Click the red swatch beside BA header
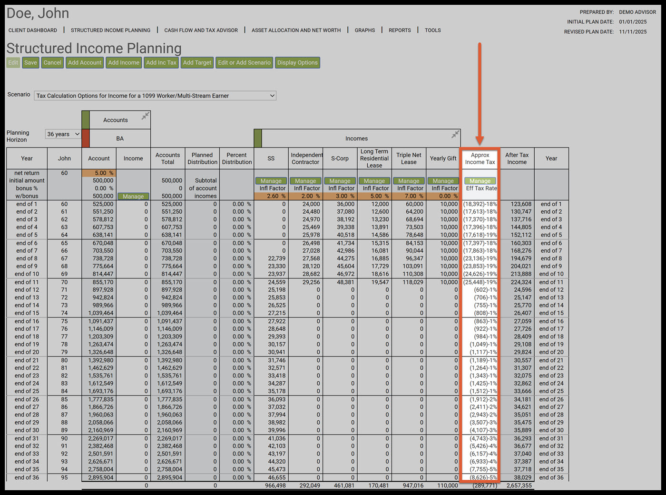This screenshot has height=495, width=666. tap(86, 139)
